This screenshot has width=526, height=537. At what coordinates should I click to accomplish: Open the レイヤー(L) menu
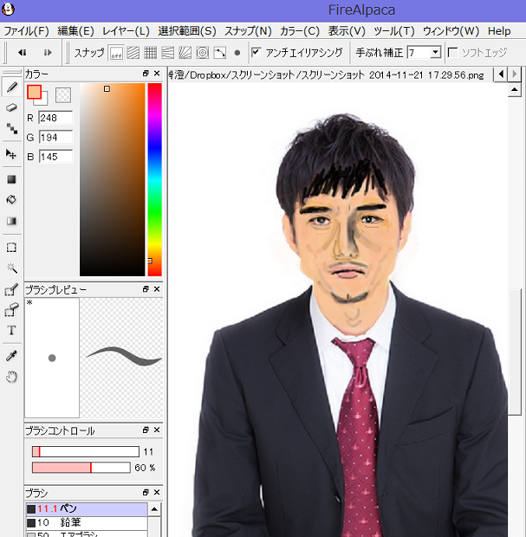(x=126, y=31)
